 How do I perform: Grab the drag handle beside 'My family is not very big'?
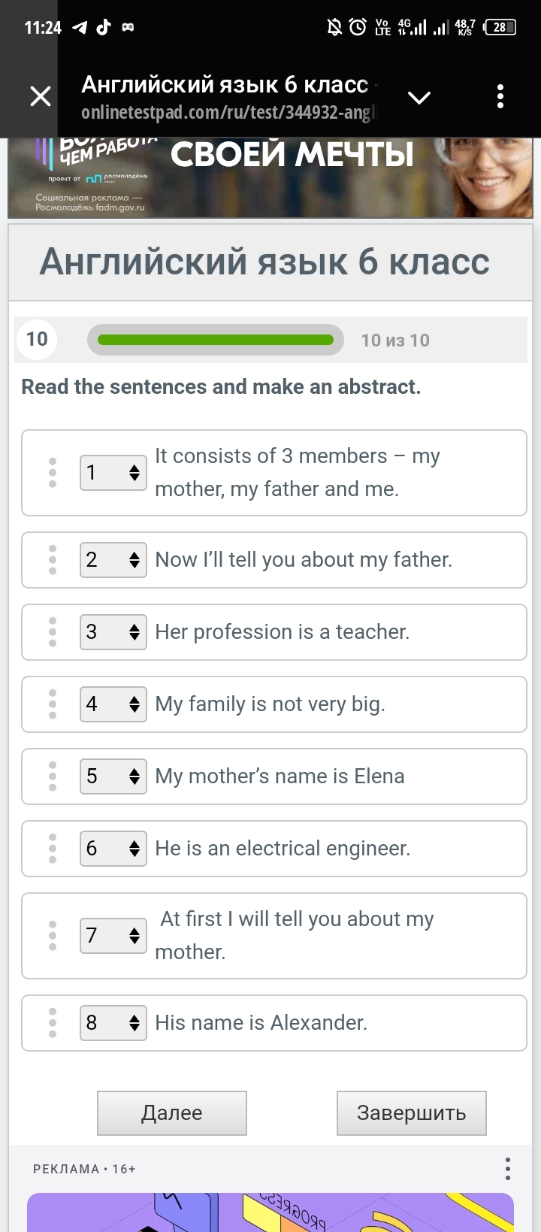click(x=53, y=704)
